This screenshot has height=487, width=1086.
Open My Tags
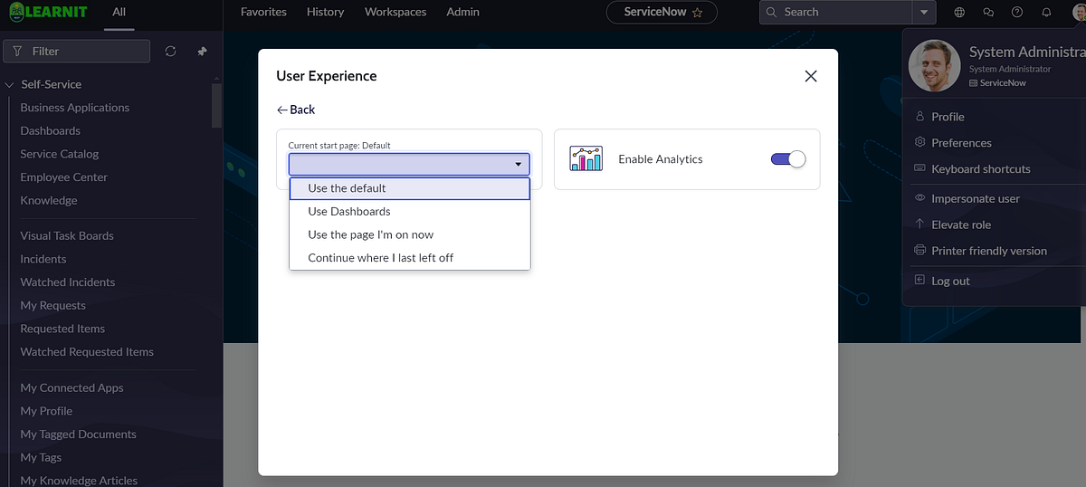(x=42, y=458)
